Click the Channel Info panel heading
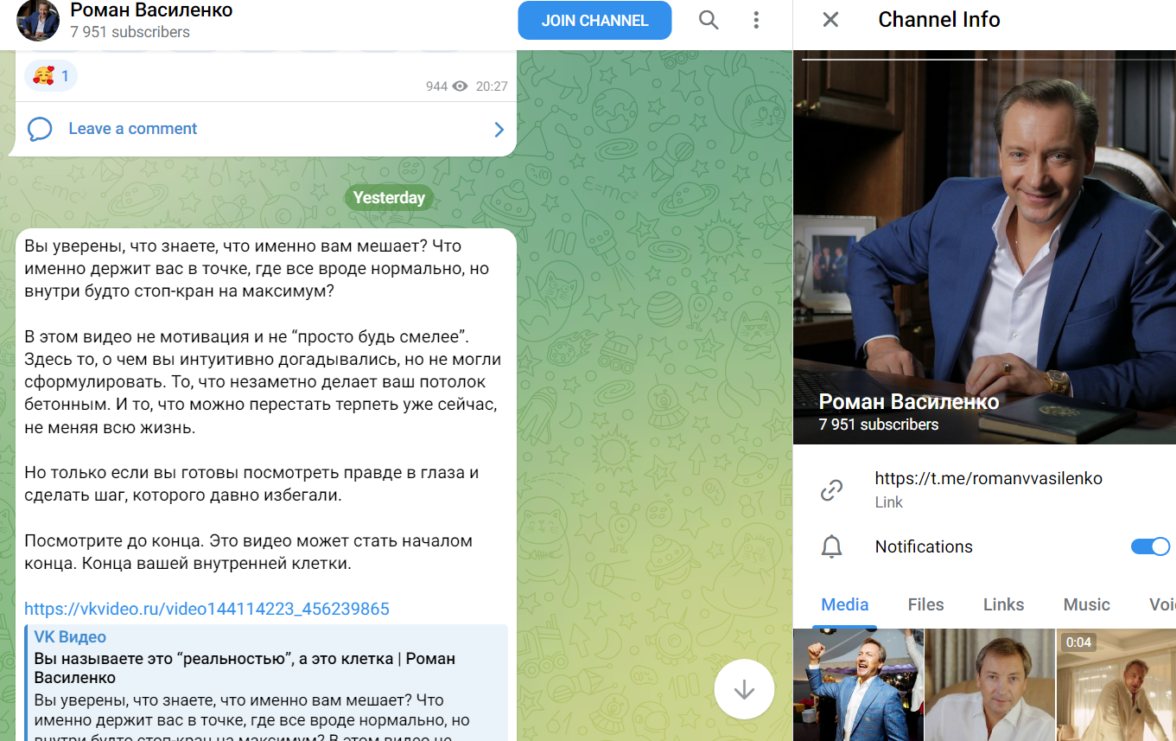This screenshot has height=741, width=1176. tap(939, 20)
